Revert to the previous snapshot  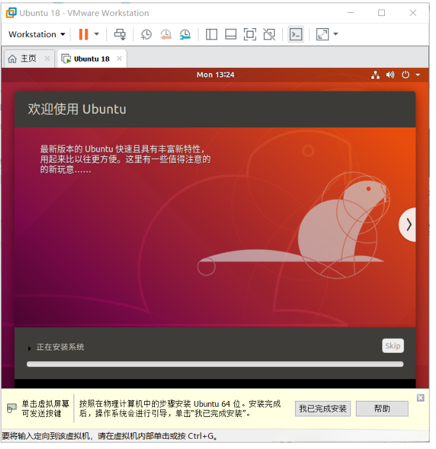point(165,35)
